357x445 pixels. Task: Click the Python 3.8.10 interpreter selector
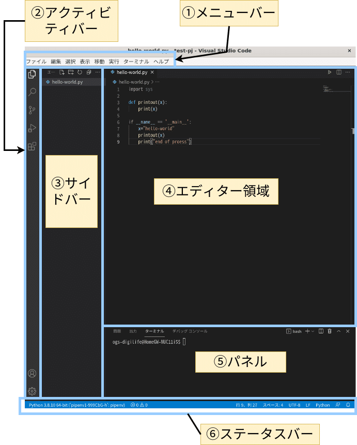77,405
